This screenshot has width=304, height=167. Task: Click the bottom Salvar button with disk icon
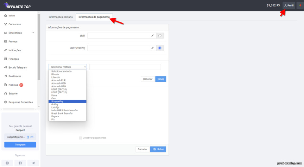158,149
